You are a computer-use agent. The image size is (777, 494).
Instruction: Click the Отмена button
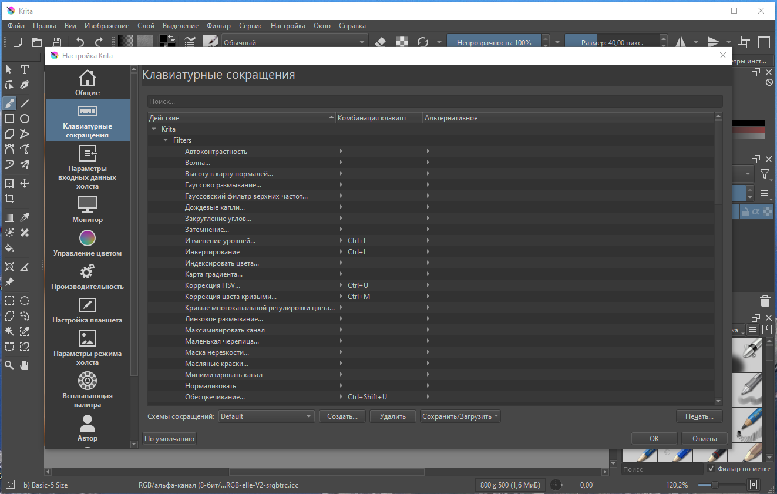[705, 439]
